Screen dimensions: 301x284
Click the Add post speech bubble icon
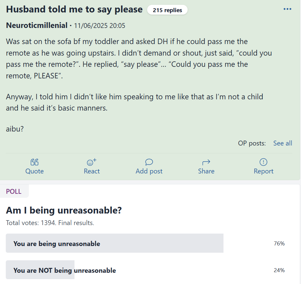[149, 162]
